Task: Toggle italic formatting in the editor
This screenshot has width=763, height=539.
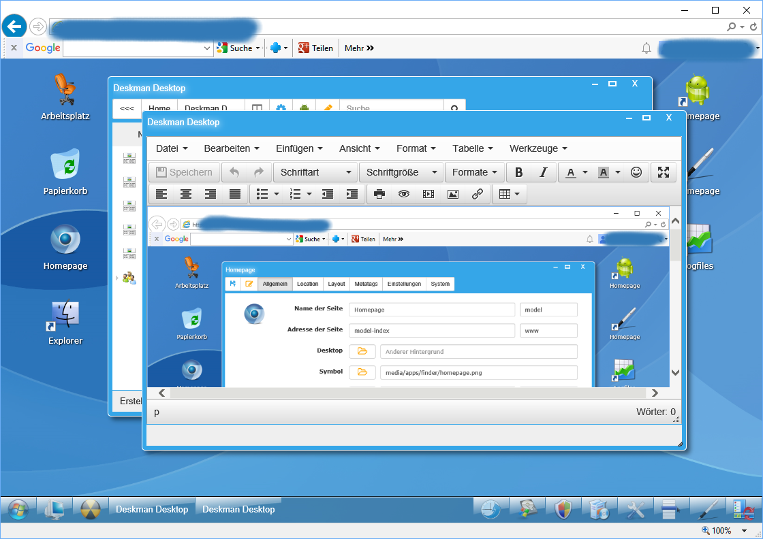Action: 544,172
